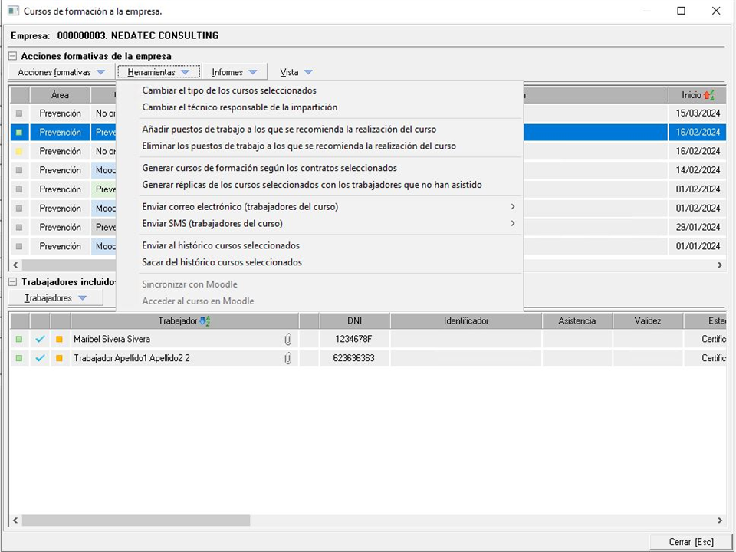Viewport: 736px width, 552px height.
Task: Click the sort icon in the Inicio column header
Action: click(708, 95)
